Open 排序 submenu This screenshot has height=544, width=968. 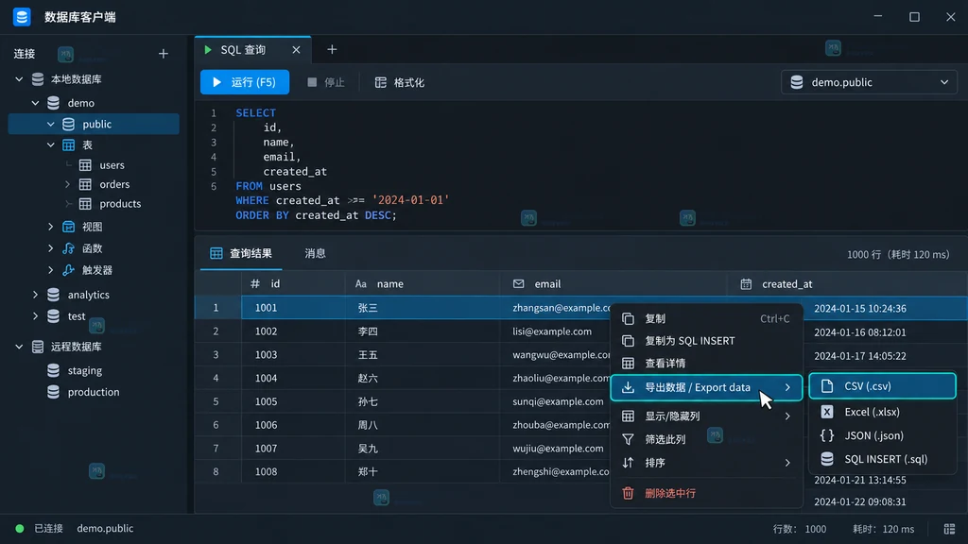point(706,463)
